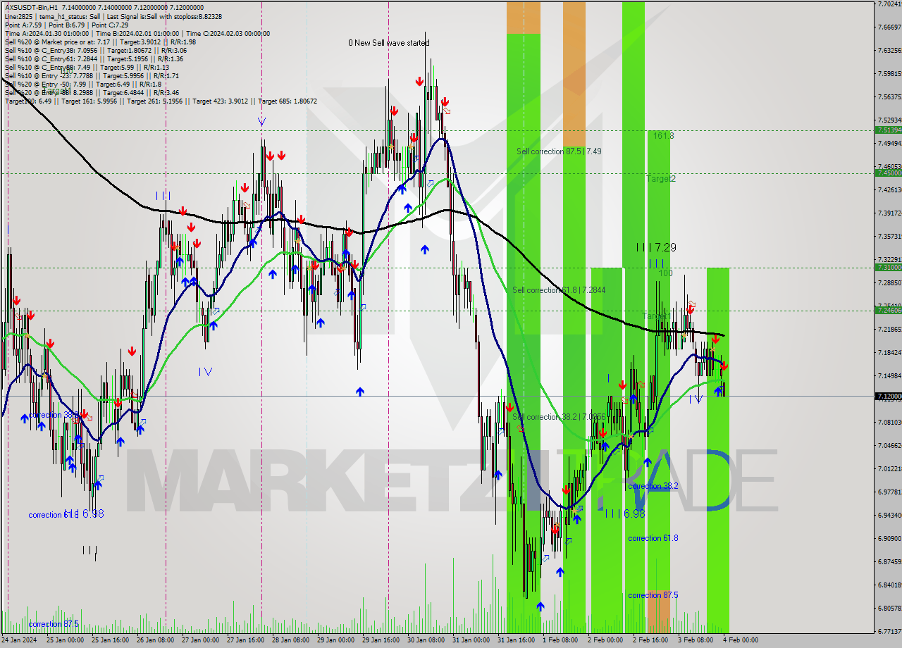Click the 31 Jan 00:00 time label
Image resolution: width=902 pixels, height=648 pixels.
[x=471, y=640]
